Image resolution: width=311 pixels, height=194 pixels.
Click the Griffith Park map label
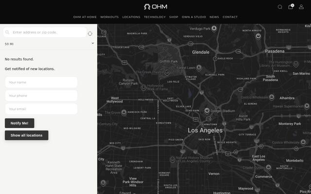pos(169,62)
